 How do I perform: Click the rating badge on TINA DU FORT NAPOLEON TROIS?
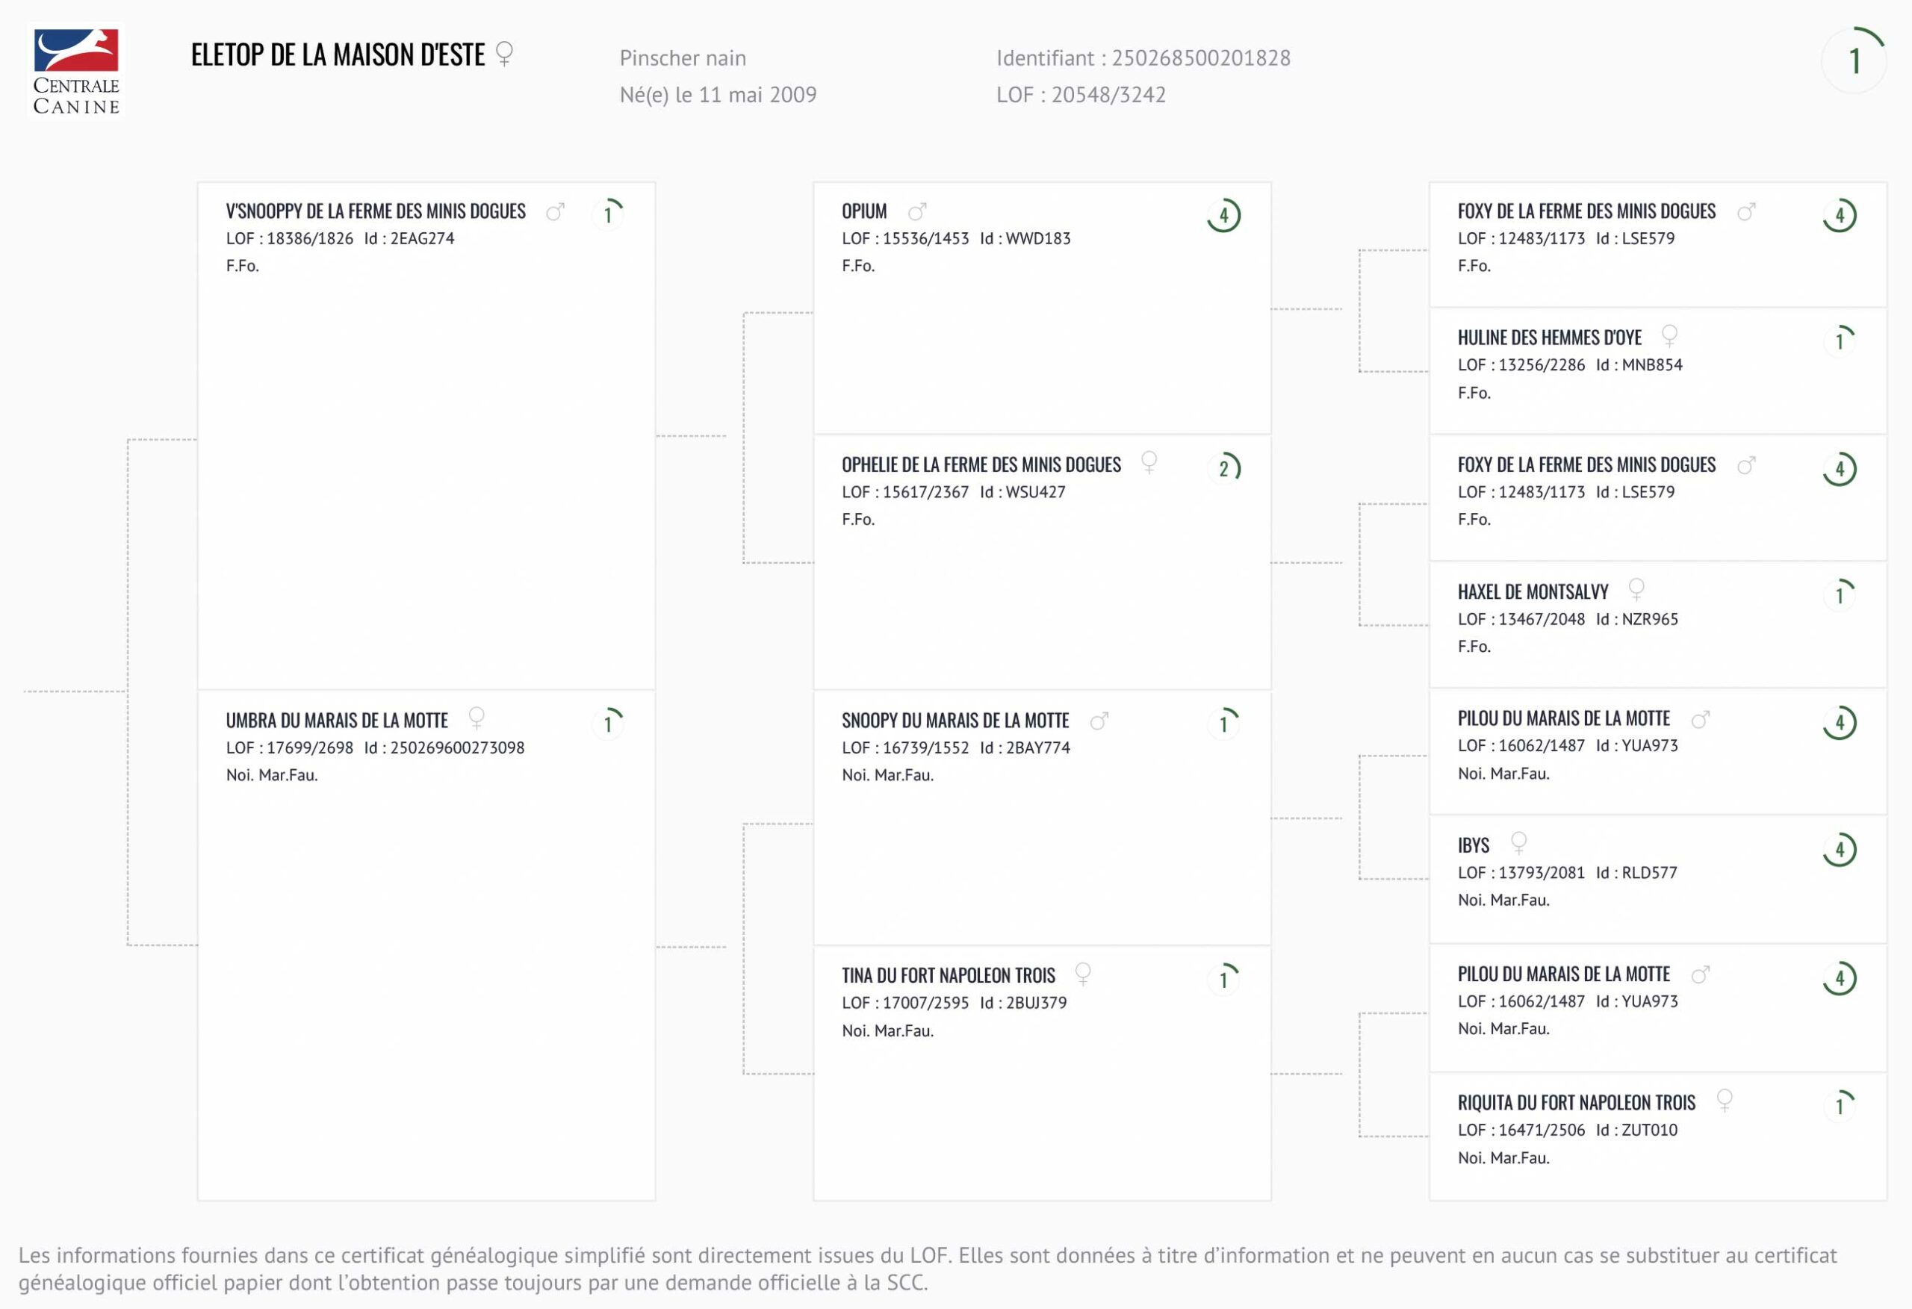click(1223, 978)
